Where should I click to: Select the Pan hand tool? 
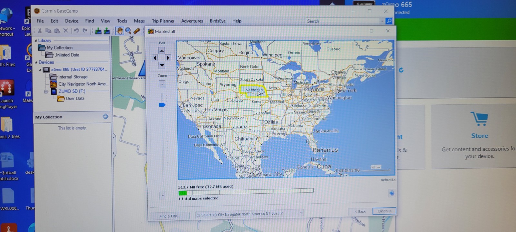(x=120, y=31)
